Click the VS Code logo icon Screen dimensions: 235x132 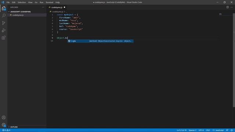point(3,2)
